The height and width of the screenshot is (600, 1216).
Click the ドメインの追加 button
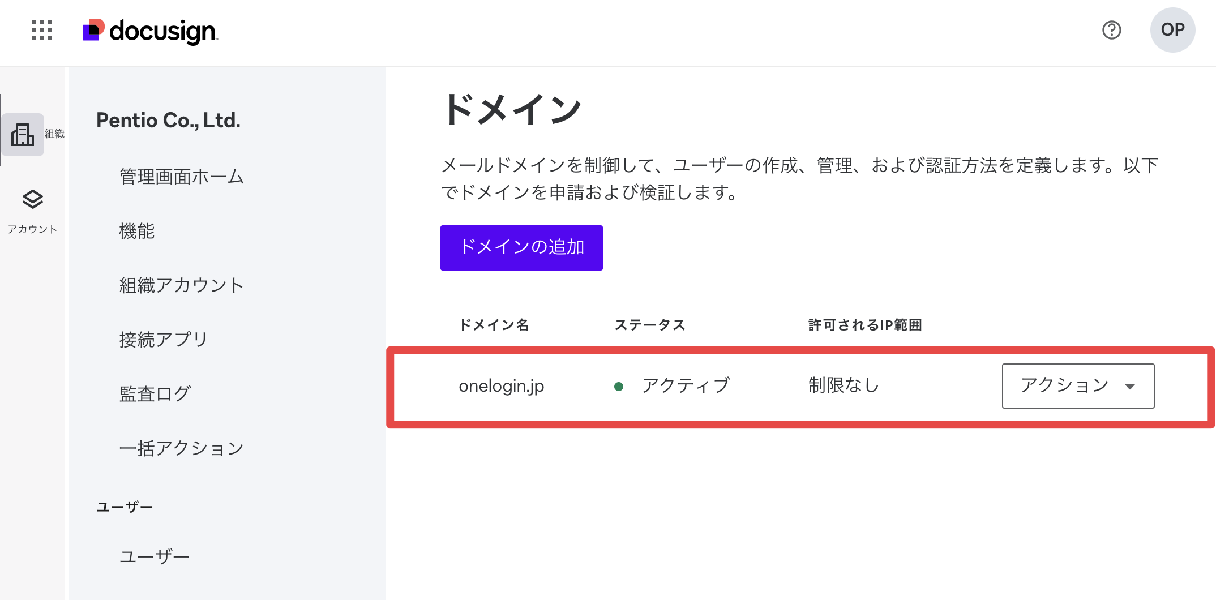[521, 247]
